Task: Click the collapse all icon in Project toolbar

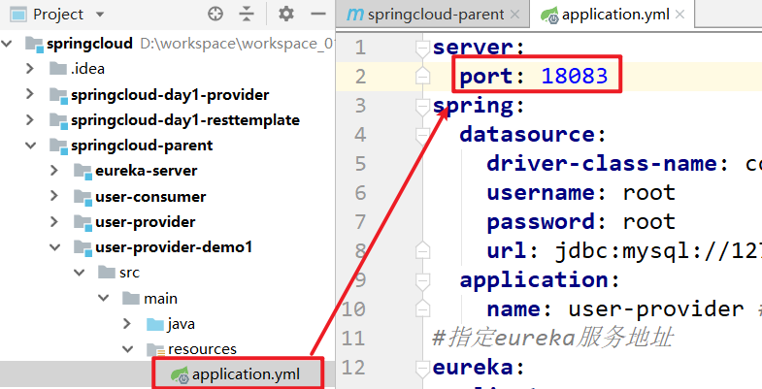Action: click(247, 15)
